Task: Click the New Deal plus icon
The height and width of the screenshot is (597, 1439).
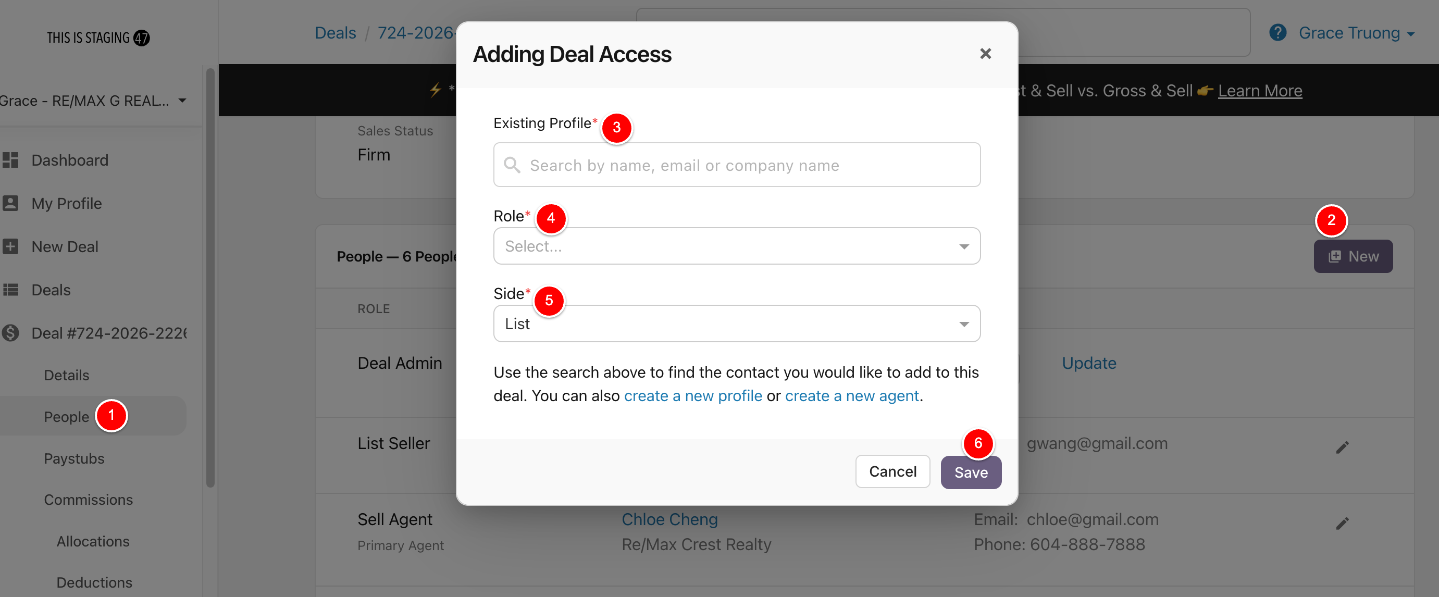Action: [x=10, y=246]
